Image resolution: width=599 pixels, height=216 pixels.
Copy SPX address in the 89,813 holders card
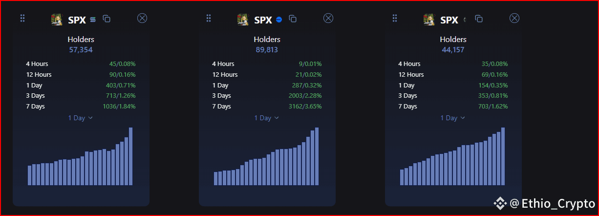coord(293,19)
